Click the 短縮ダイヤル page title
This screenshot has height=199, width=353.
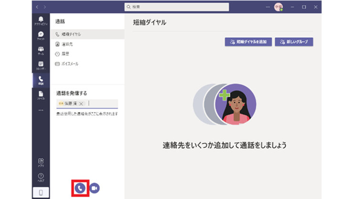click(149, 22)
